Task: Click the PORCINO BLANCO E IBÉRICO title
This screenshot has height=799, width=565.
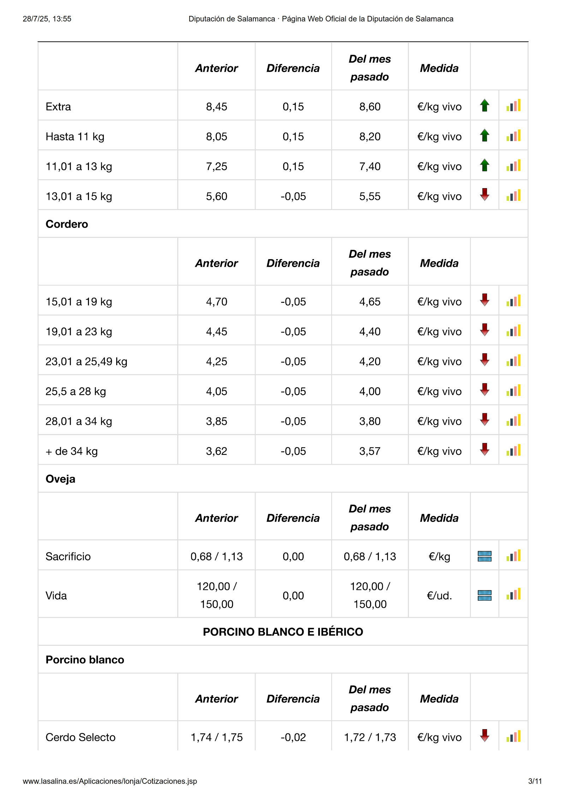Action: click(x=283, y=632)
